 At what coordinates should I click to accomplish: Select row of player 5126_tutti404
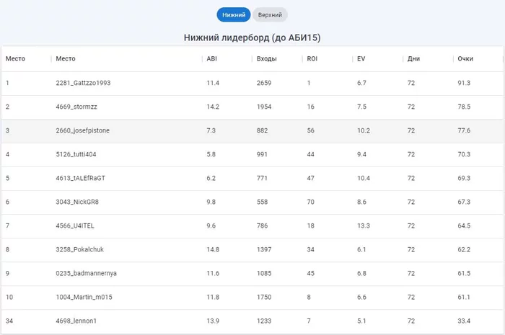[252, 155]
